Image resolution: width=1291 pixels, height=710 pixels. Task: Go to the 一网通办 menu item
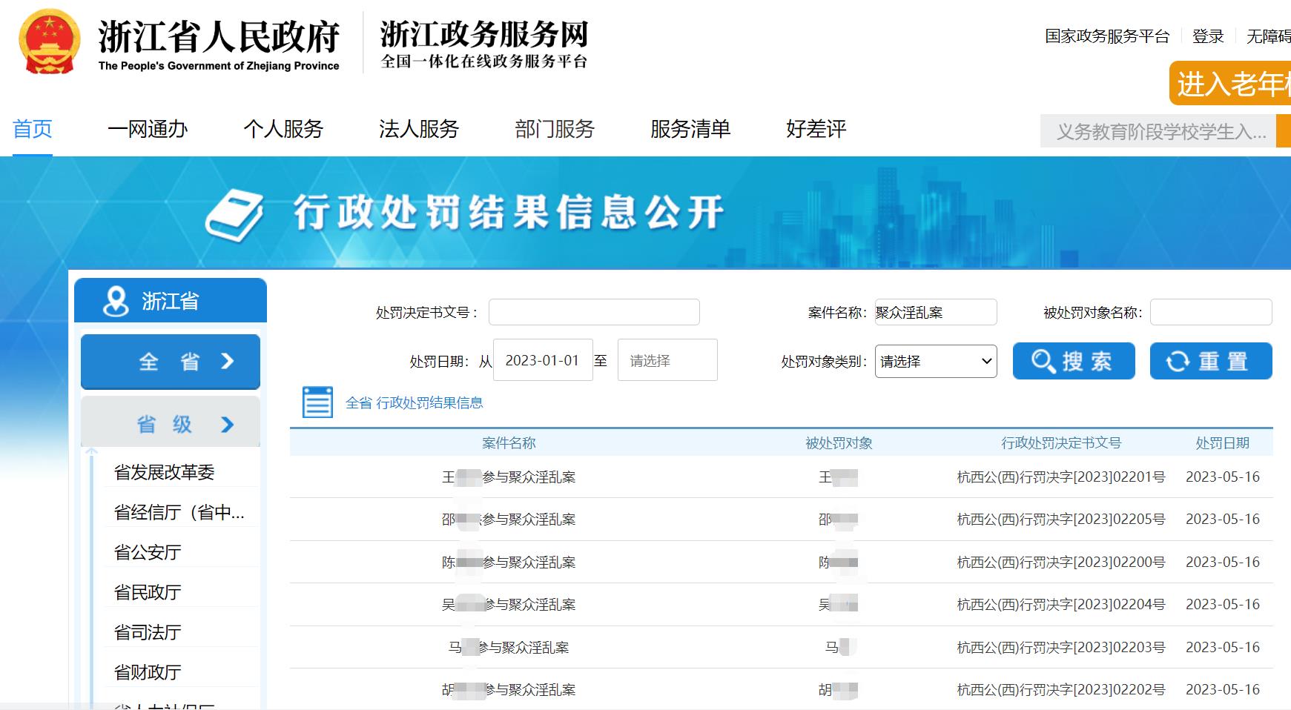tap(148, 129)
